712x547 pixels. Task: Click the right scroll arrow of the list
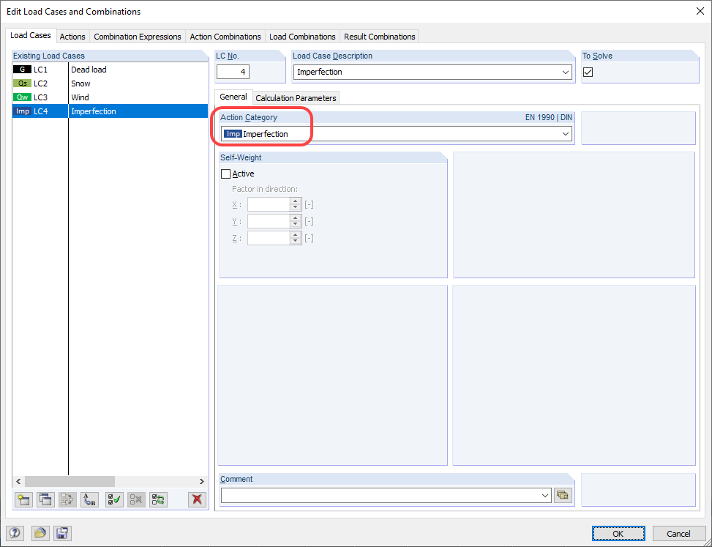[x=202, y=482]
